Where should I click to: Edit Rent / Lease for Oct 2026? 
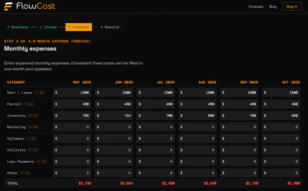281,93
